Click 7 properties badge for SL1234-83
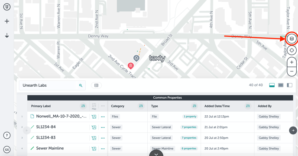The height and width of the screenshot is (156, 298). pyautogui.click(x=189, y=138)
